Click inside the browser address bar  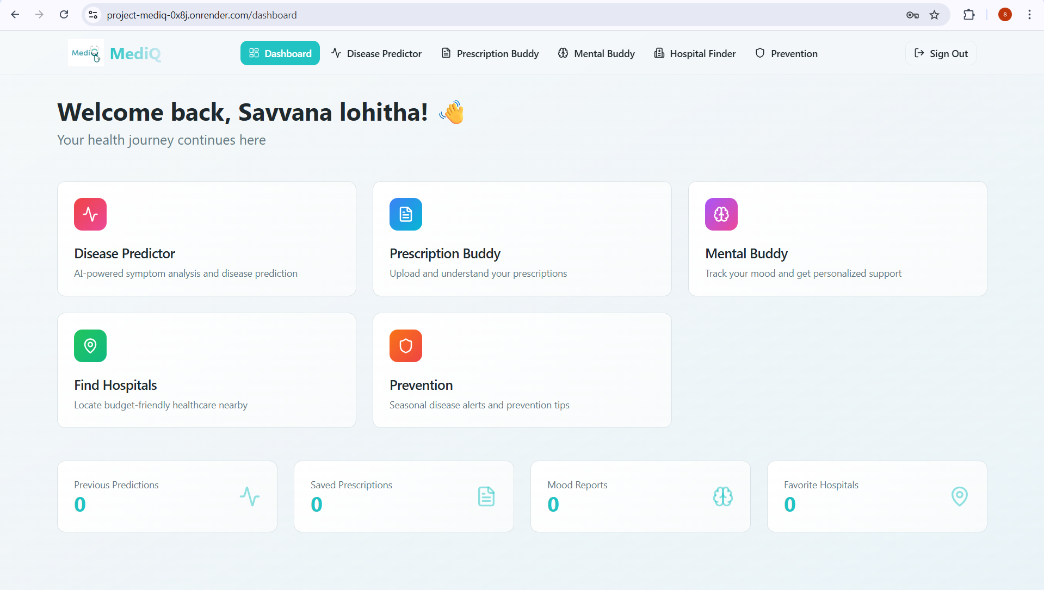(381, 15)
